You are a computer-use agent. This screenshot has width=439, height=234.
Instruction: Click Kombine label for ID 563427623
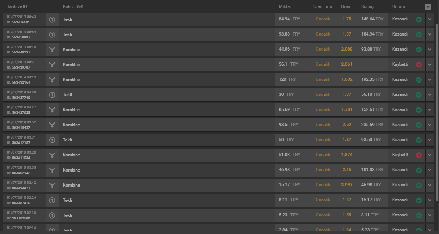pyautogui.click(x=72, y=110)
